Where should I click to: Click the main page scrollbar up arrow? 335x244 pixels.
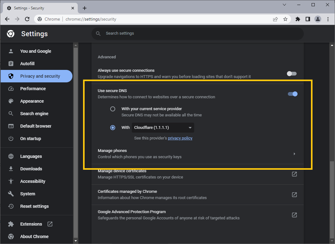[332, 45]
